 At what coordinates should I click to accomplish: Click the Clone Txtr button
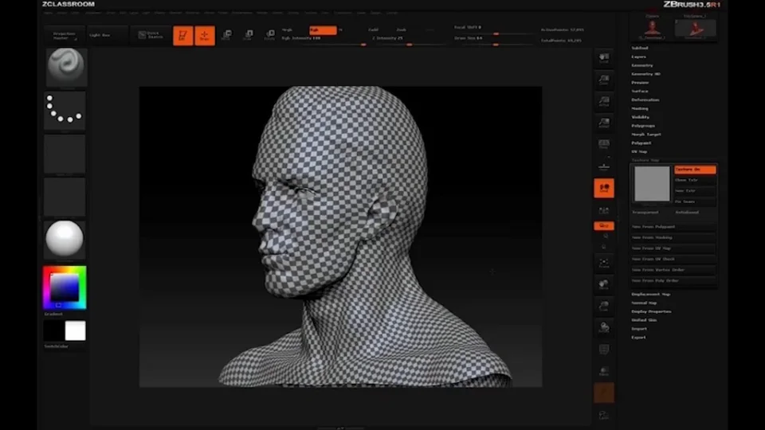coord(694,180)
